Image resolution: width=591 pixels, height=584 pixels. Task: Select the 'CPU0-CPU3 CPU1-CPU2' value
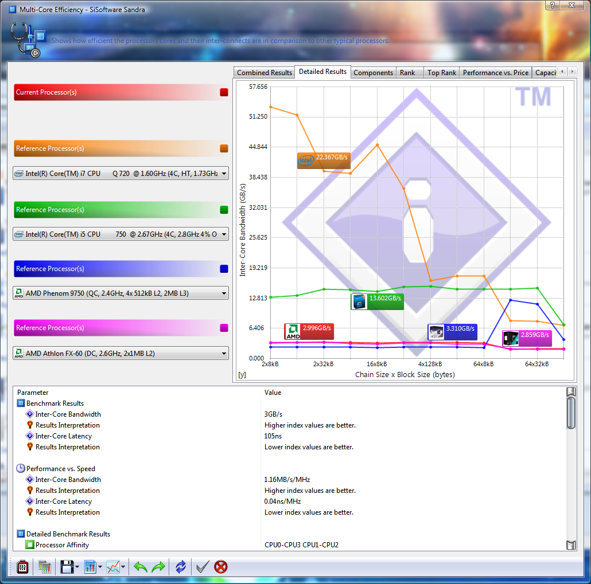click(301, 545)
